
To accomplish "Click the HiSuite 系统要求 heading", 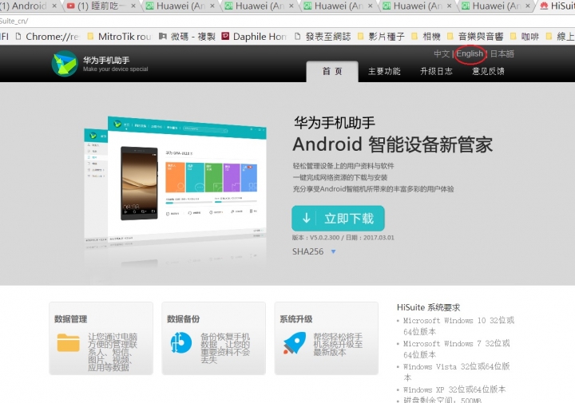I will coord(428,307).
